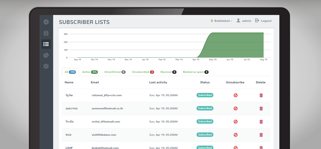This screenshot has height=149, width=321.
Task: Click the Name column header
Action: point(69,82)
